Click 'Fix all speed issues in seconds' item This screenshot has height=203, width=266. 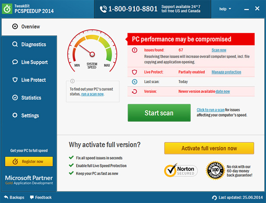tap(99, 158)
